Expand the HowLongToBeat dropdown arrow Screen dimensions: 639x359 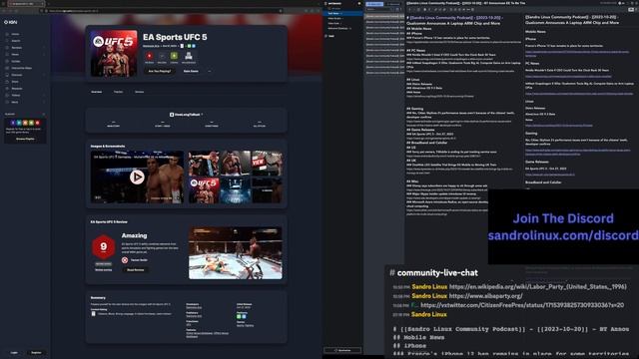point(202,115)
